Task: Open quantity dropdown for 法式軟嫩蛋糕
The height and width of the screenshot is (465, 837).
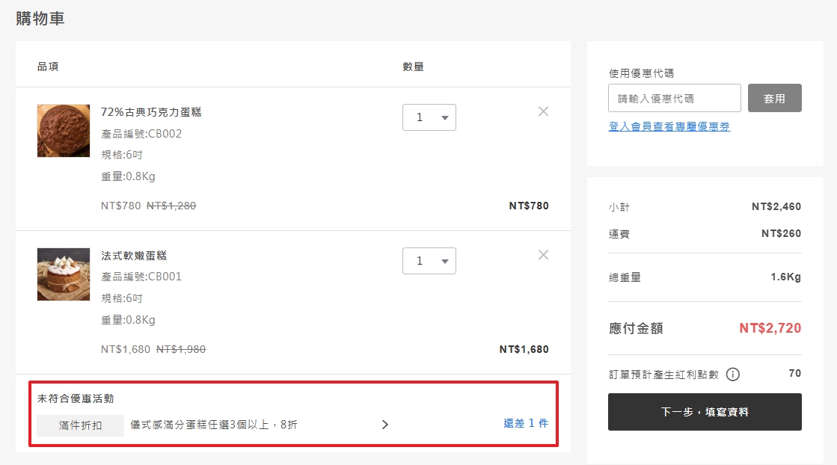Action: click(x=429, y=261)
